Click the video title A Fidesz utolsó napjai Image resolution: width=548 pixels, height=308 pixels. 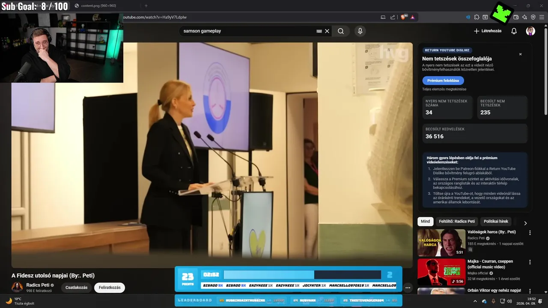click(x=53, y=275)
